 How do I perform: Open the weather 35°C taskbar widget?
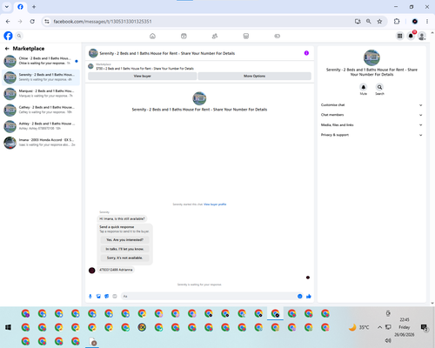(x=358, y=327)
